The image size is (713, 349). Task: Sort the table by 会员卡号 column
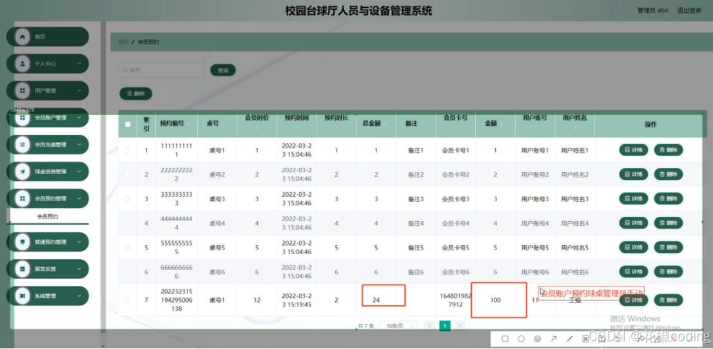pyautogui.click(x=455, y=129)
